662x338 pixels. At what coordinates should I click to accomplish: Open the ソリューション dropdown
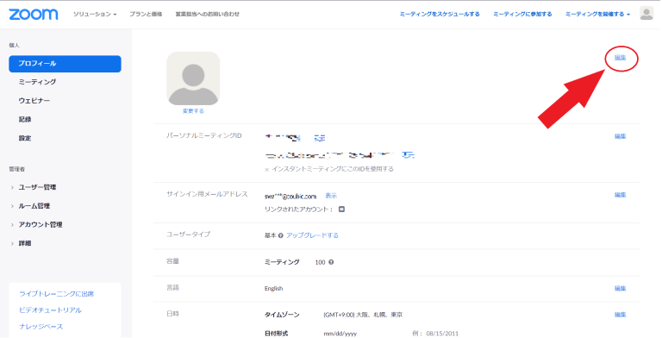tap(95, 14)
